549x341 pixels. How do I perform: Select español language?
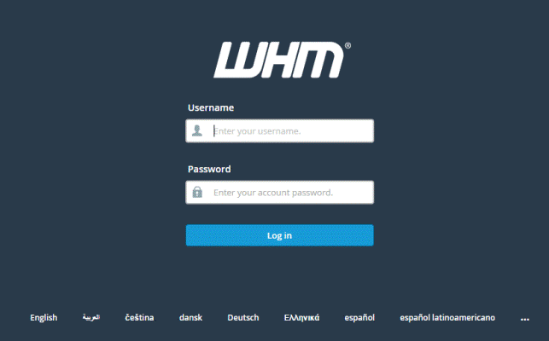(359, 318)
